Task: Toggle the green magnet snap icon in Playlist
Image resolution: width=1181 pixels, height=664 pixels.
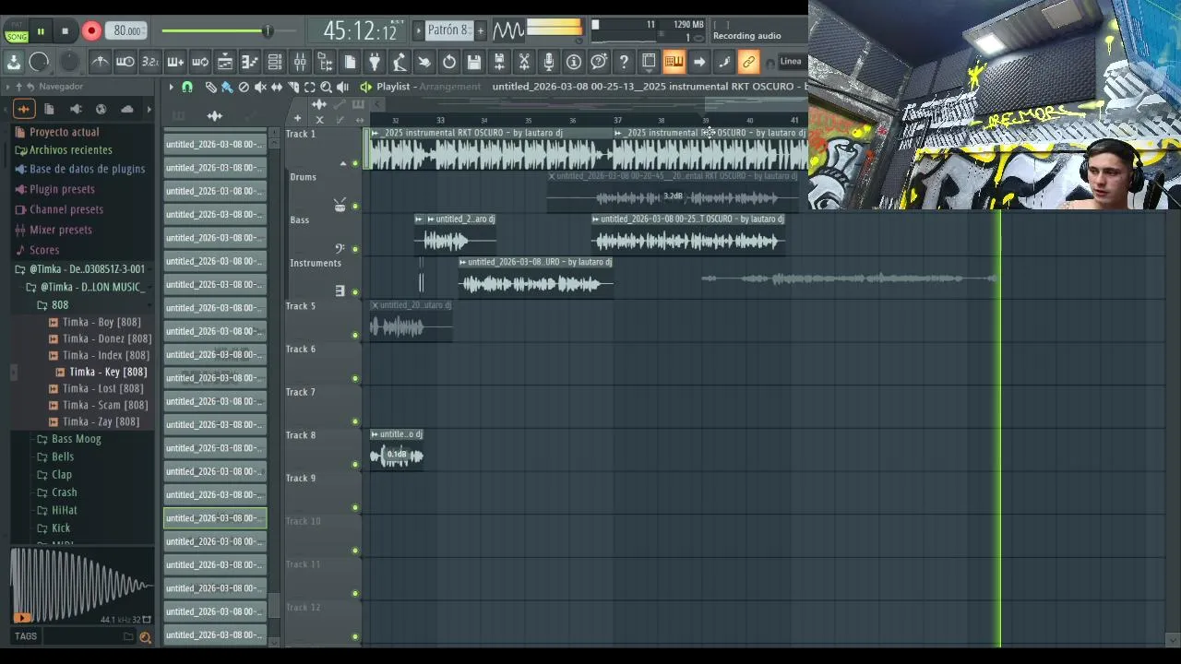Action: [x=187, y=87]
